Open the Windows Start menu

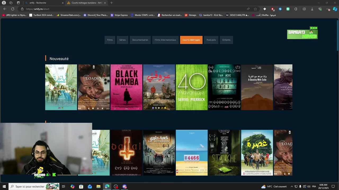4,187
